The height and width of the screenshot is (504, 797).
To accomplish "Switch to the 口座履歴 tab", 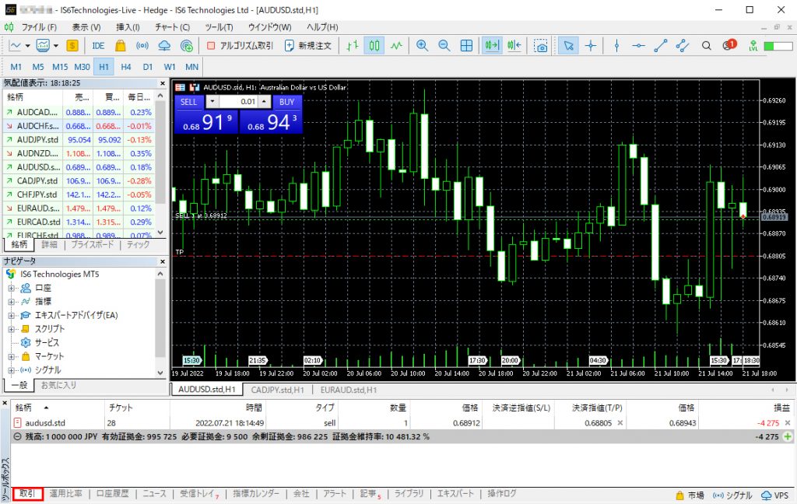I will (112, 493).
